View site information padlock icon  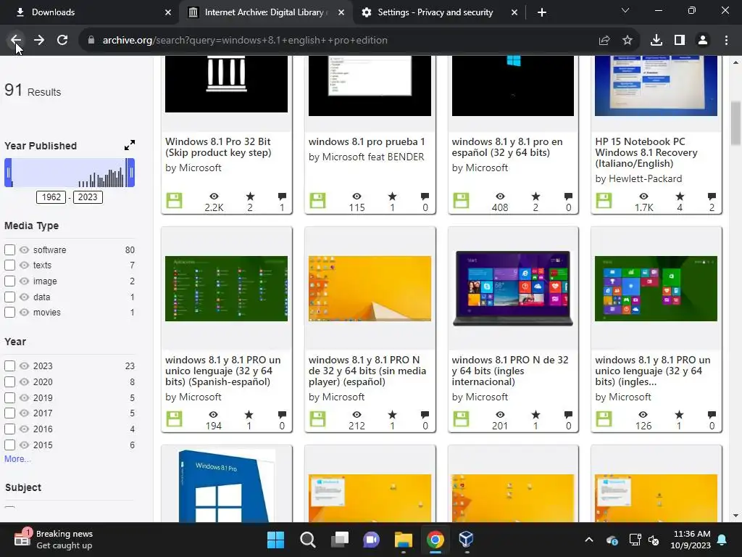tap(91, 41)
